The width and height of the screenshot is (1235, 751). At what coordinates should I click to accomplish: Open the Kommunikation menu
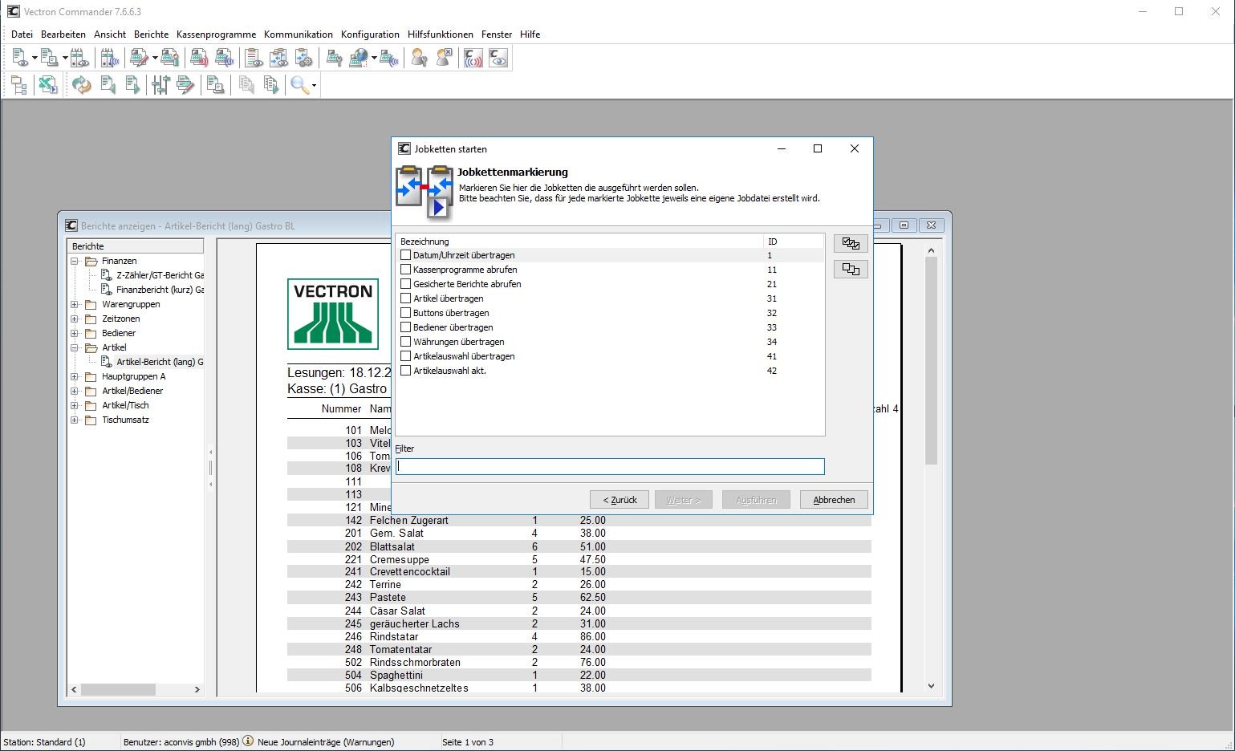(298, 35)
